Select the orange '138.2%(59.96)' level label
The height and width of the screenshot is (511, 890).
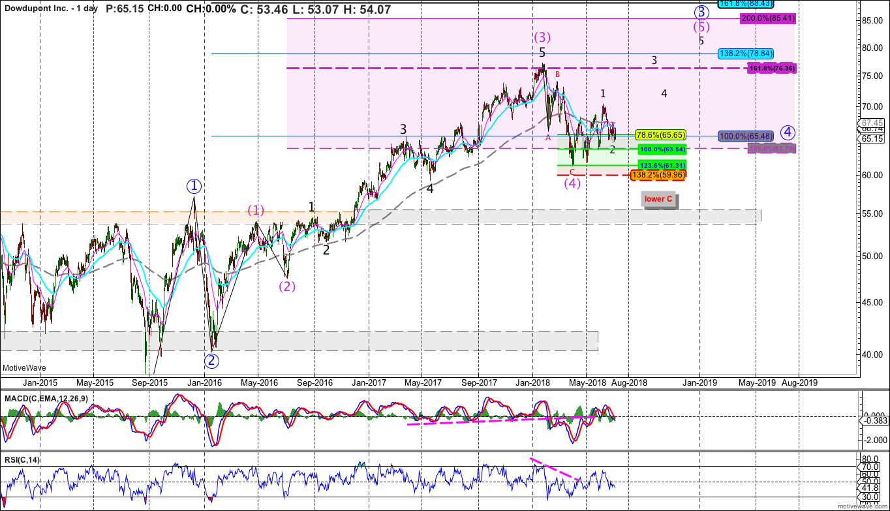(659, 175)
